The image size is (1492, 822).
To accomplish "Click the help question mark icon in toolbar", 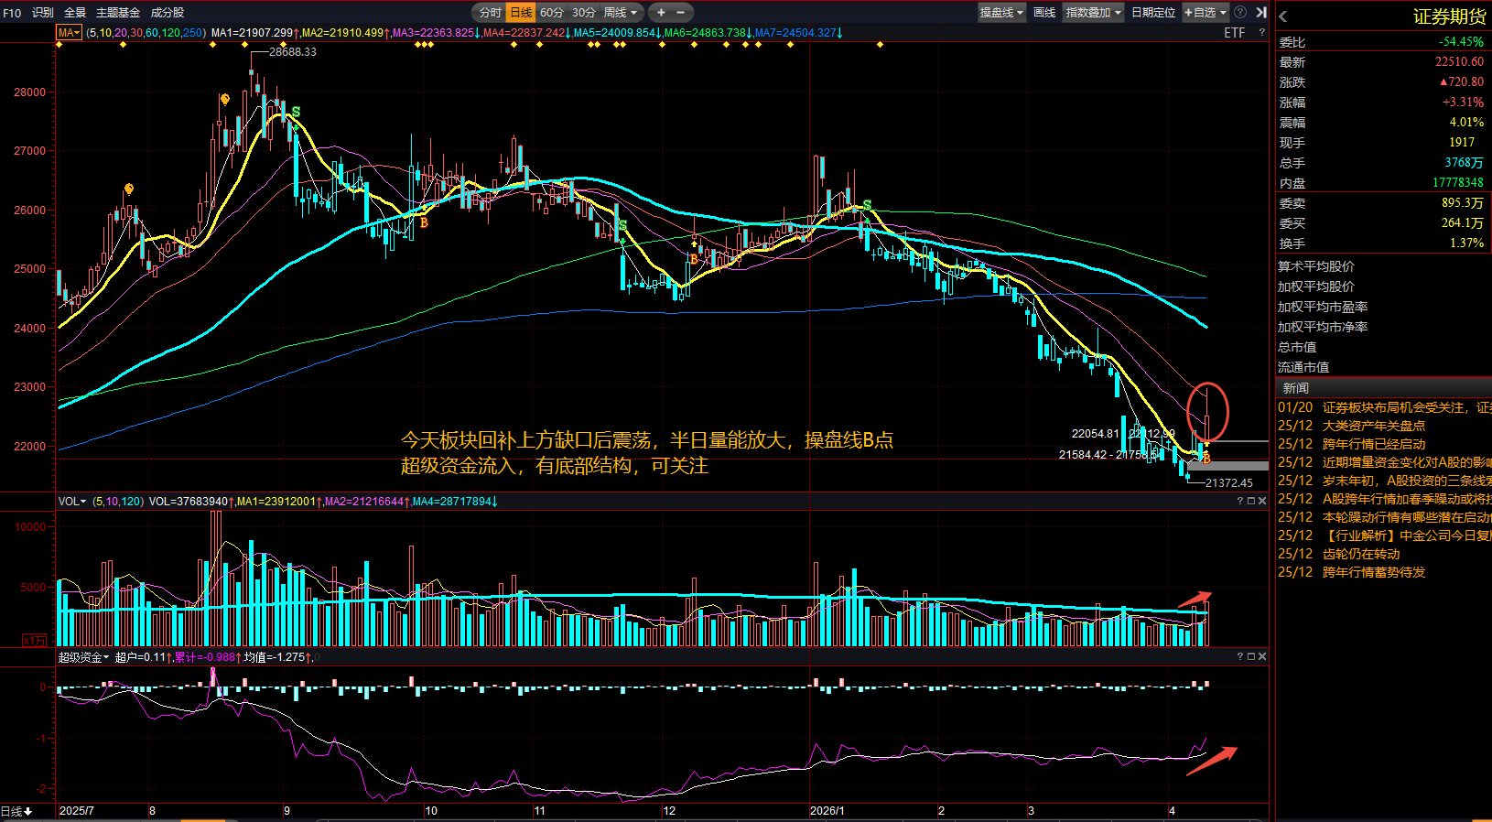I will [x=1240, y=12].
